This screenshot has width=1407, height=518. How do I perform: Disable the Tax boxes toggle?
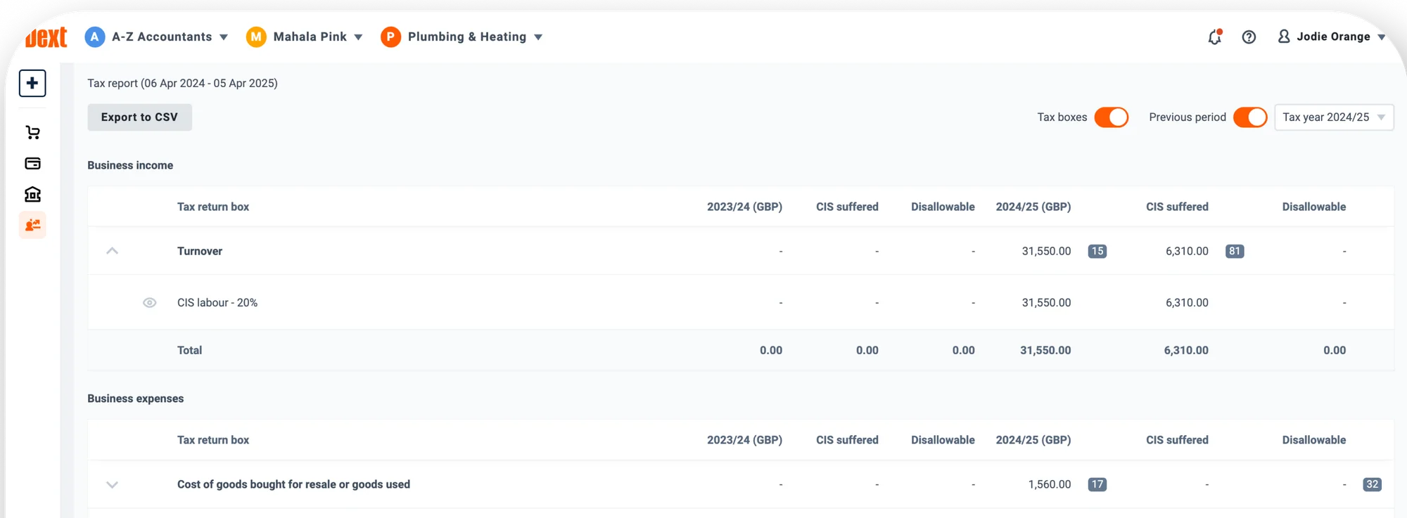1111,117
